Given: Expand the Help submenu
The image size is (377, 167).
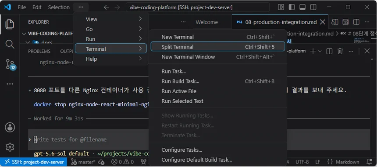Looking at the screenshot, I should click(111, 59).
